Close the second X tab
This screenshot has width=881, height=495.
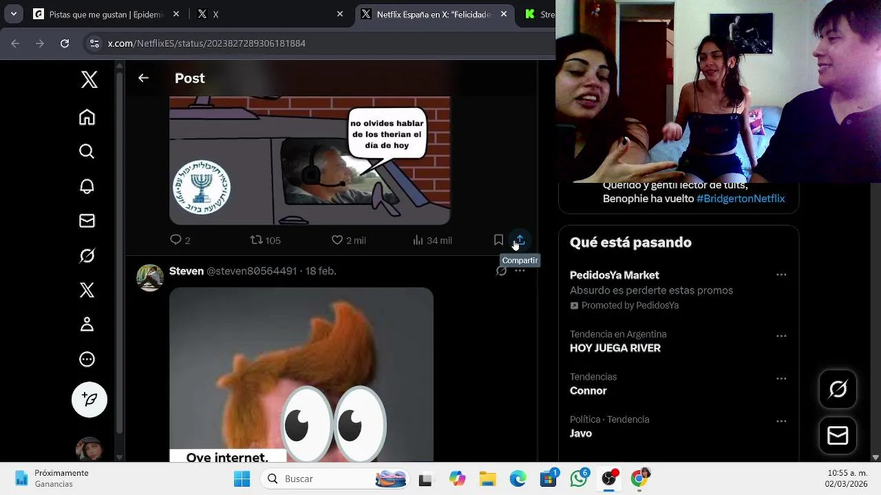pos(340,14)
